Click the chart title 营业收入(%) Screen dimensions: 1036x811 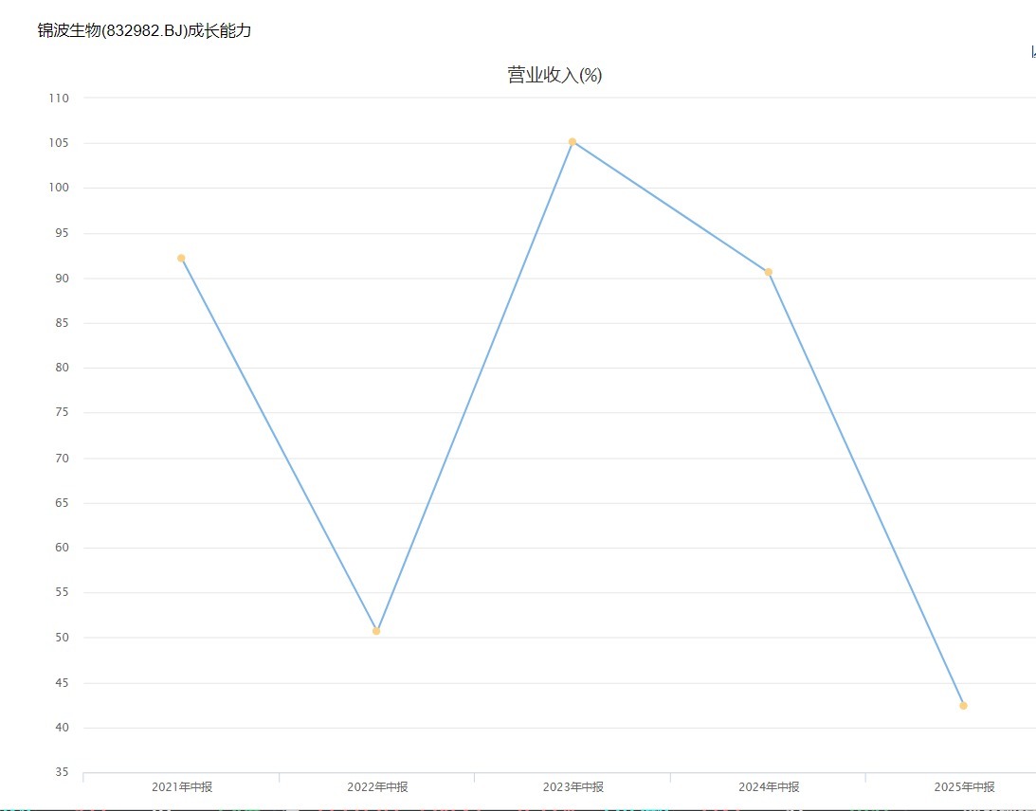(x=554, y=76)
